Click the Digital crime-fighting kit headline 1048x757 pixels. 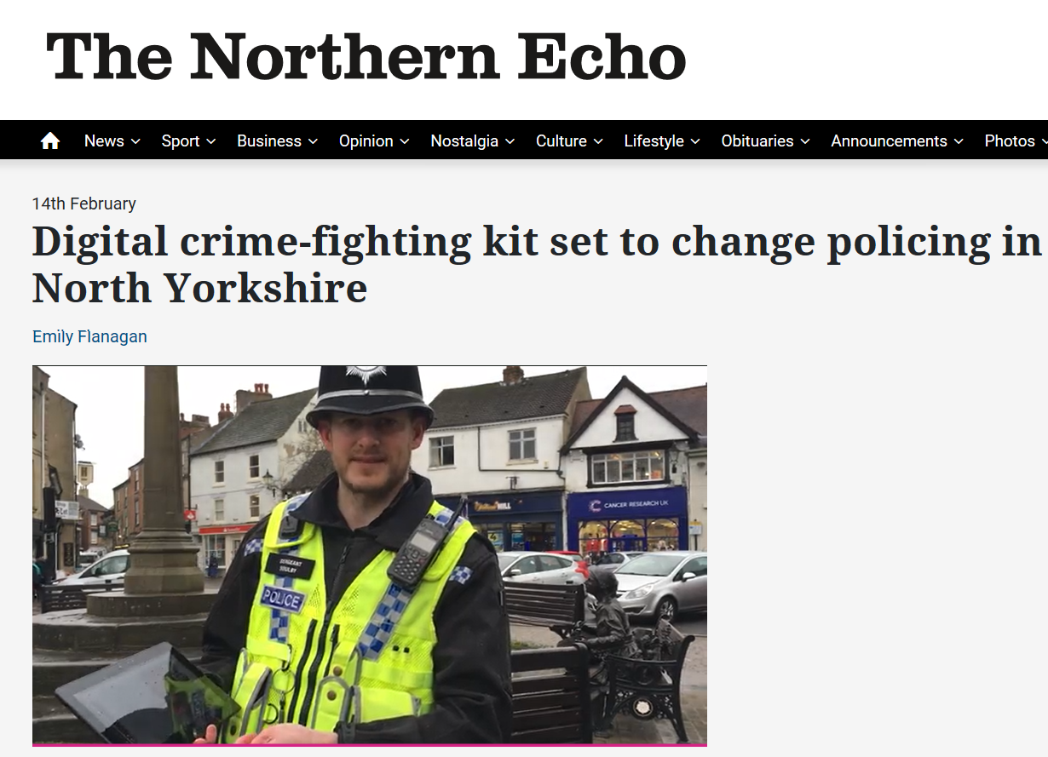[537, 265]
